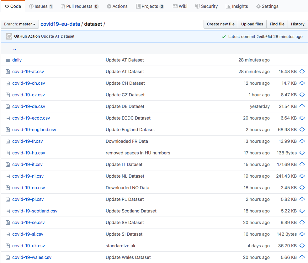The height and width of the screenshot is (263, 308).
Task: Click the download icon for covid-19-ch.csv
Action: coord(302,83)
